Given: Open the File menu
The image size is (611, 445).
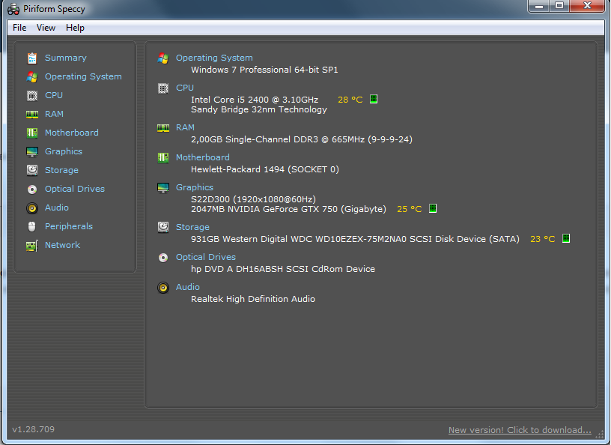Looking at the screenshot, I should point(19,28).
